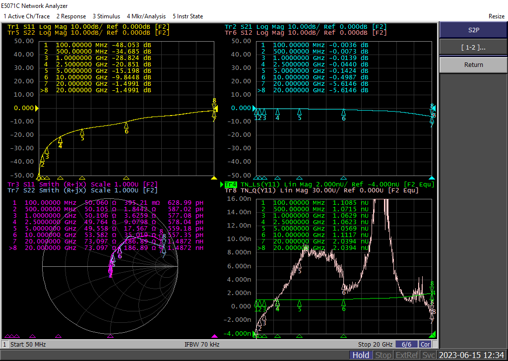Image resolution: width=508 pixels, height=361 pixels.
Task: Click S11 readout row 2.5000000 GHz -20.851 dB
Action: pos(98,64)
